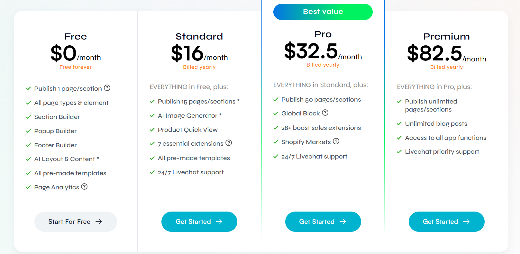Open the Page Analytics tooltip icon
This screenshot has width=520, height=254.
[x=84, y=186]
